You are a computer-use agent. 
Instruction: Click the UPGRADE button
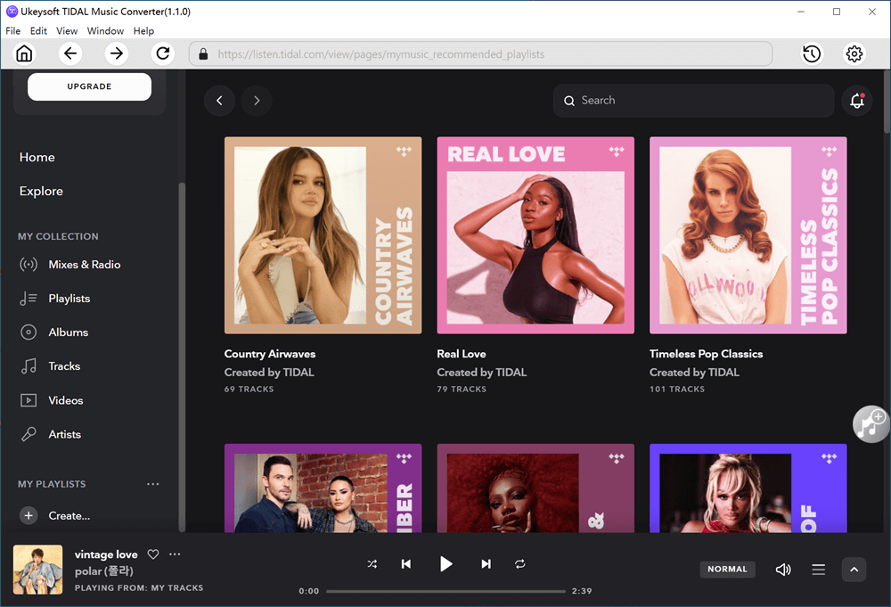[x=89, y=86]
